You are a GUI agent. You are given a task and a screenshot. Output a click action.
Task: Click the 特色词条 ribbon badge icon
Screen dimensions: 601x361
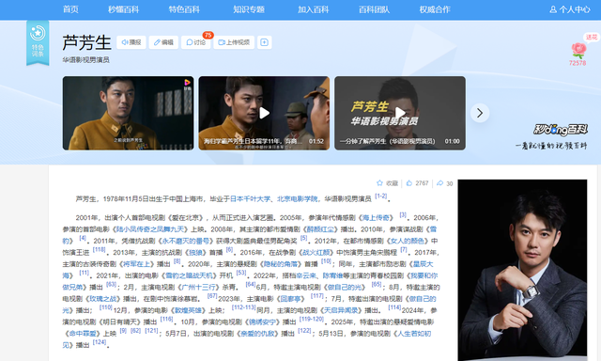38,42
